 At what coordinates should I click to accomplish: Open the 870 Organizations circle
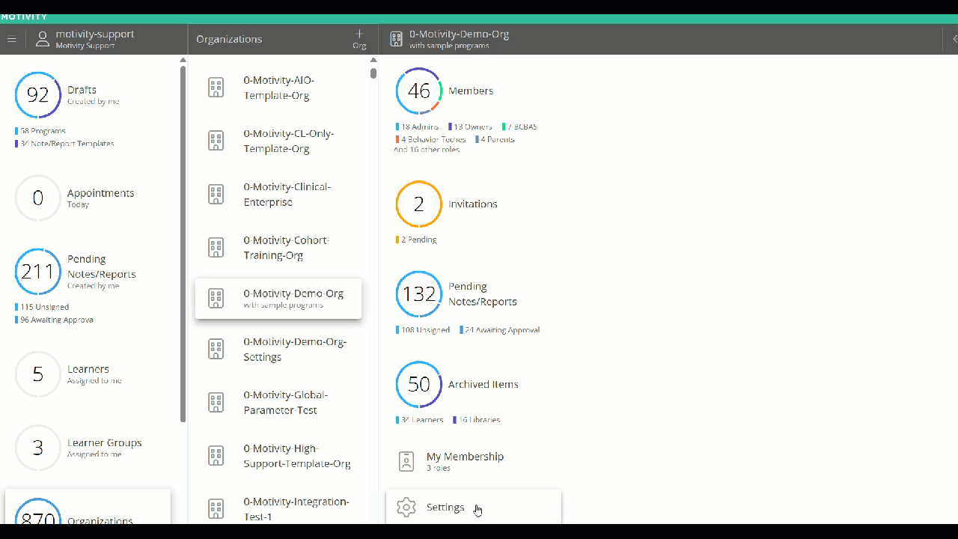38,512
